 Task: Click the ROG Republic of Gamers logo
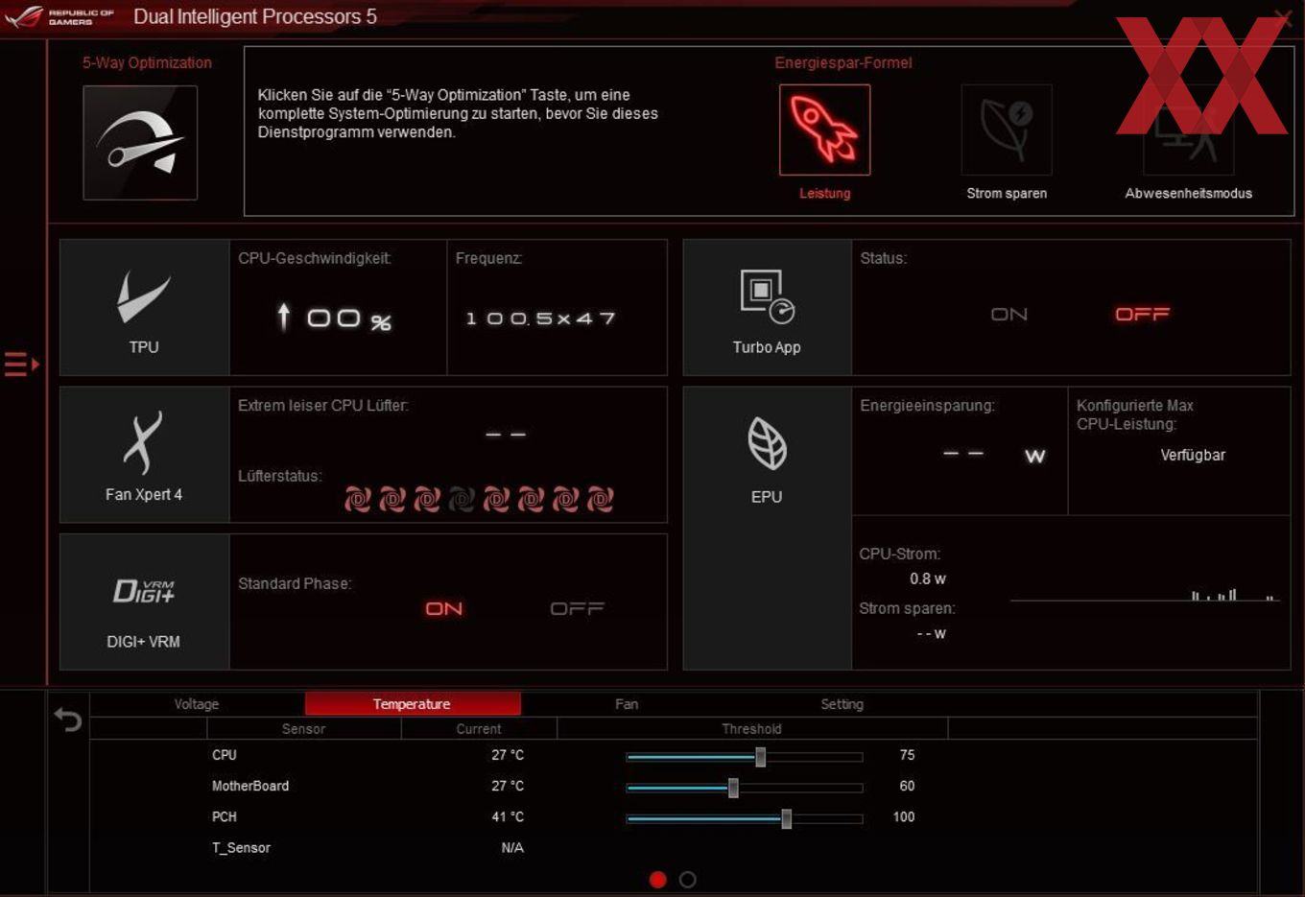[x=59, y=16]
